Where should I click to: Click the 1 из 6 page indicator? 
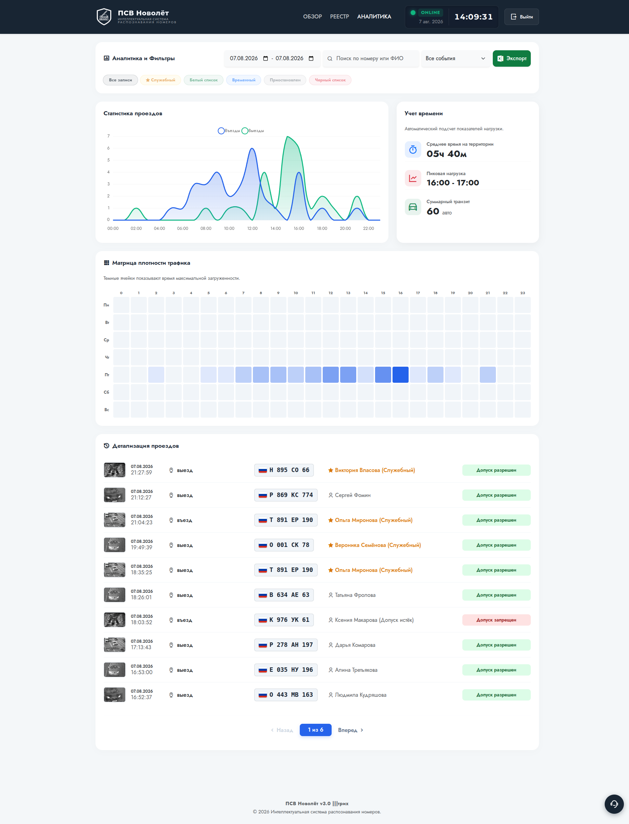pyautogui.click(x=315, y=730)
